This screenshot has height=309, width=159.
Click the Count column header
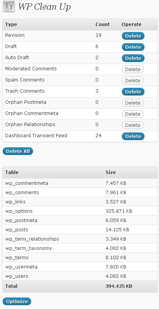coord(103,25)
